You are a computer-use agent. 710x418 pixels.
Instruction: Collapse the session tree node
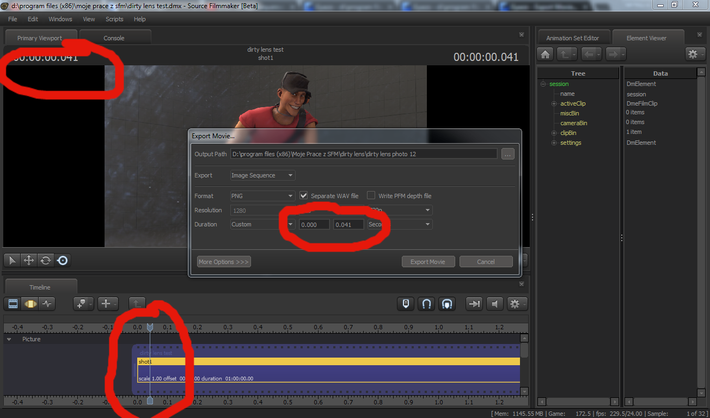tap(543, 84)
